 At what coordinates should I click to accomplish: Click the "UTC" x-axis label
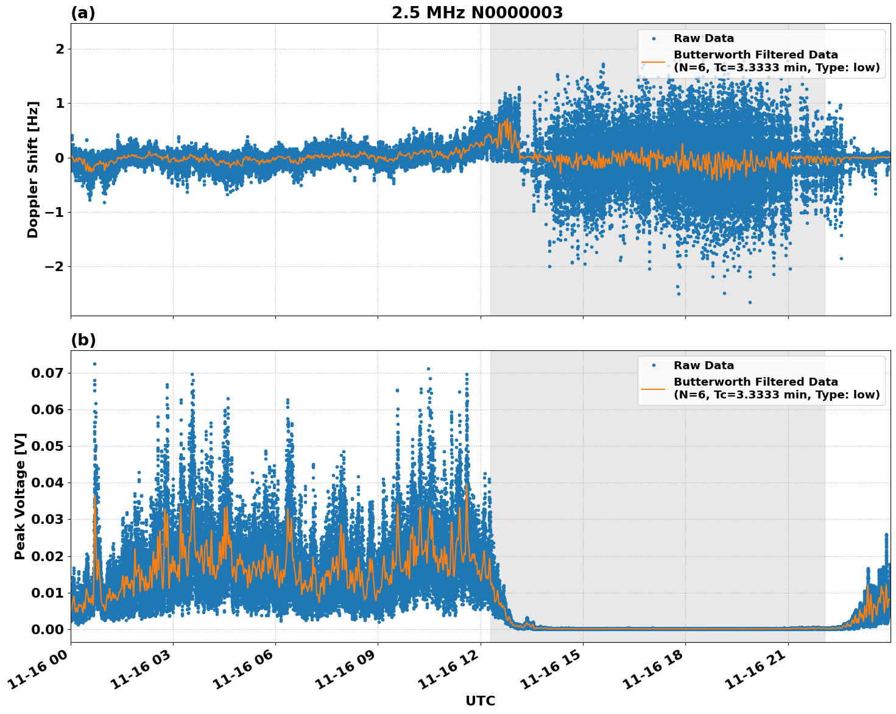pyautogui.click(x=480, y=701)
